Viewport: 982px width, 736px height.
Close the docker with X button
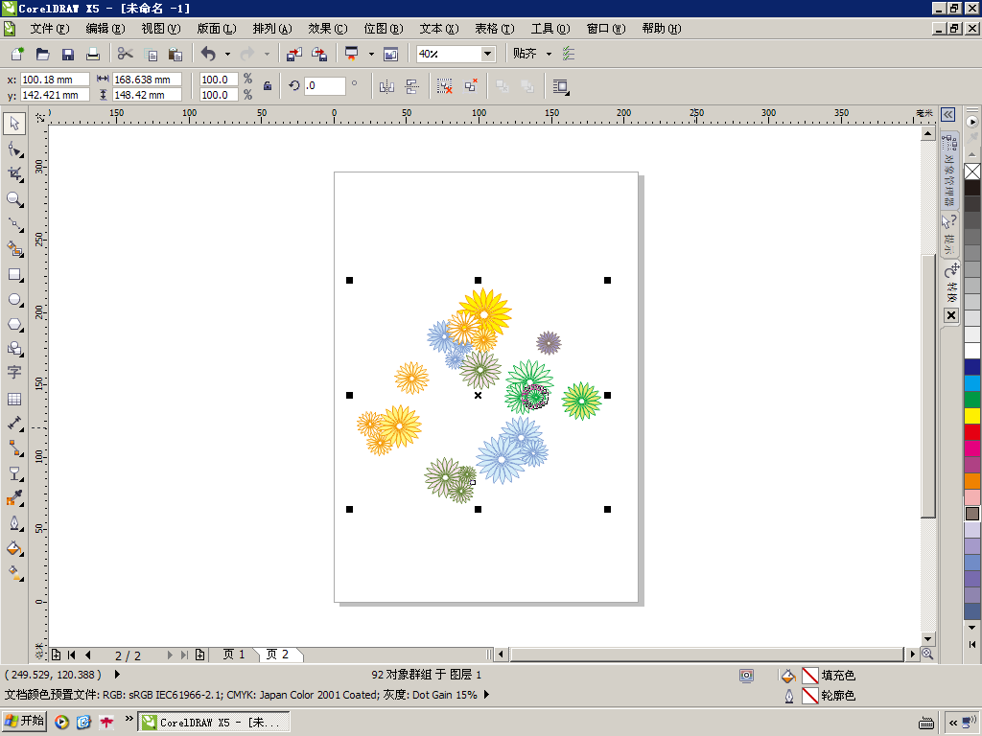(x=951, y=315)
